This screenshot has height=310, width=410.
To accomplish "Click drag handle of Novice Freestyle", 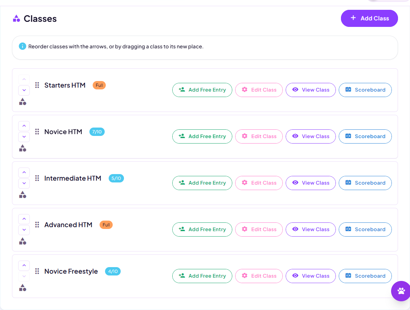I will tap(37, 271).
